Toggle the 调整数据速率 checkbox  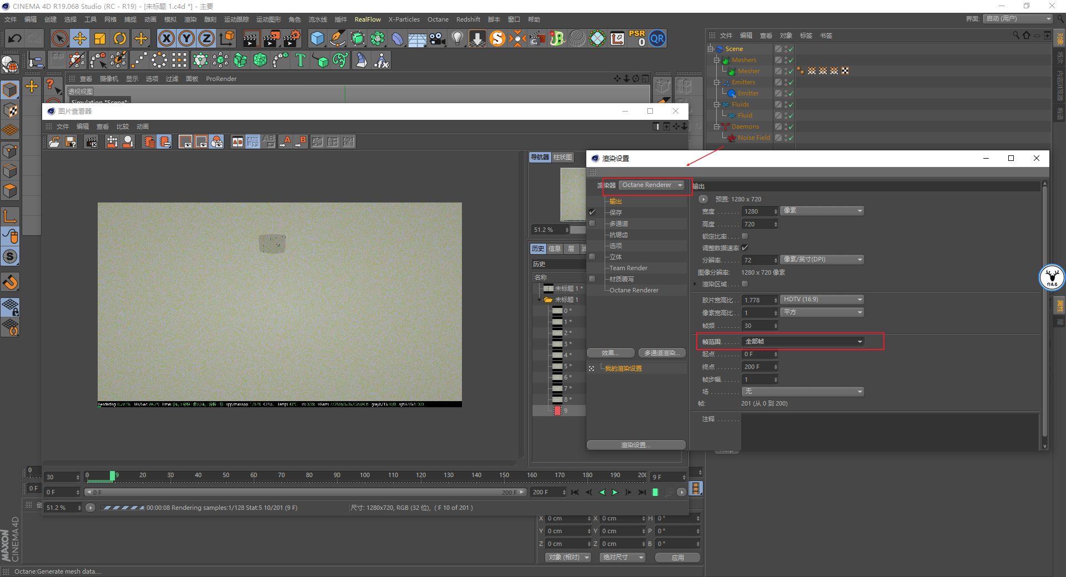click(x=745, y=248)
